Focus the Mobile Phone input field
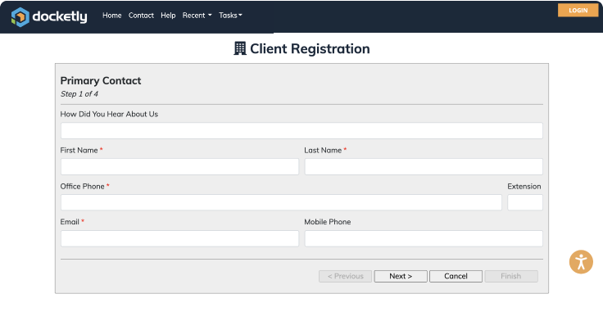 [424, 238]
